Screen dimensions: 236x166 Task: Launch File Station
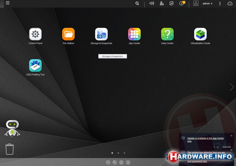[x=68, y=34]
